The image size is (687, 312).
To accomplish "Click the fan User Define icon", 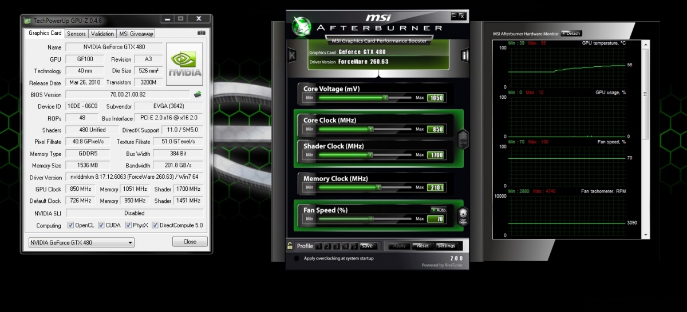I will [463, 216].
